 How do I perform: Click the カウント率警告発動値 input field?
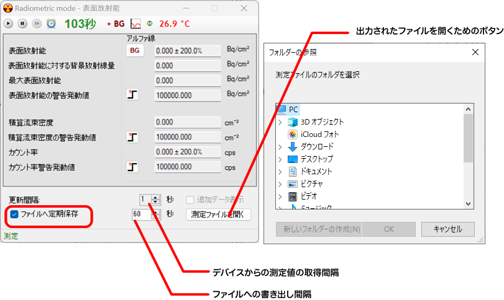pos(188,167)
